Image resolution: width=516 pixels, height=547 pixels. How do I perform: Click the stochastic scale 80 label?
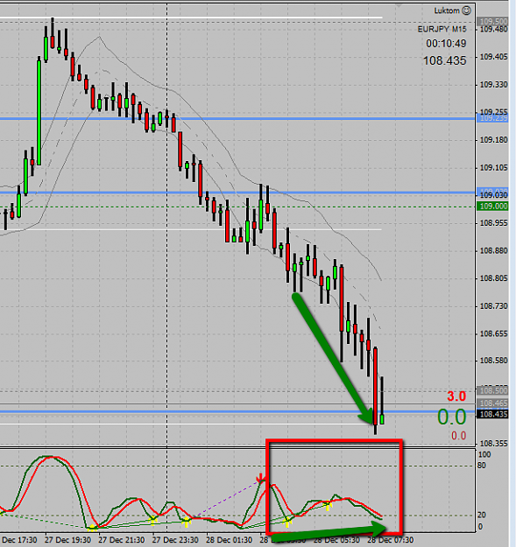[x=482, y=466]
